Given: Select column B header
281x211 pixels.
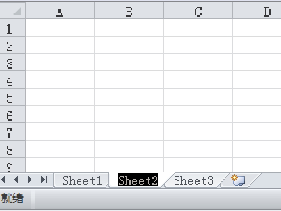Looking at the screenshot, I should pyautogui.click(x=129, y=10).
